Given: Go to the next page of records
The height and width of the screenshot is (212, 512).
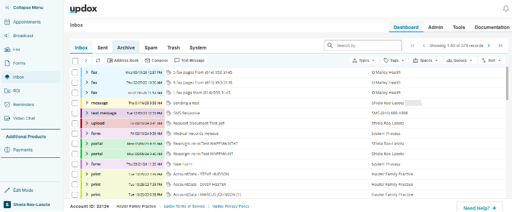Looking at the screenshot, I should tap(489, 46).
